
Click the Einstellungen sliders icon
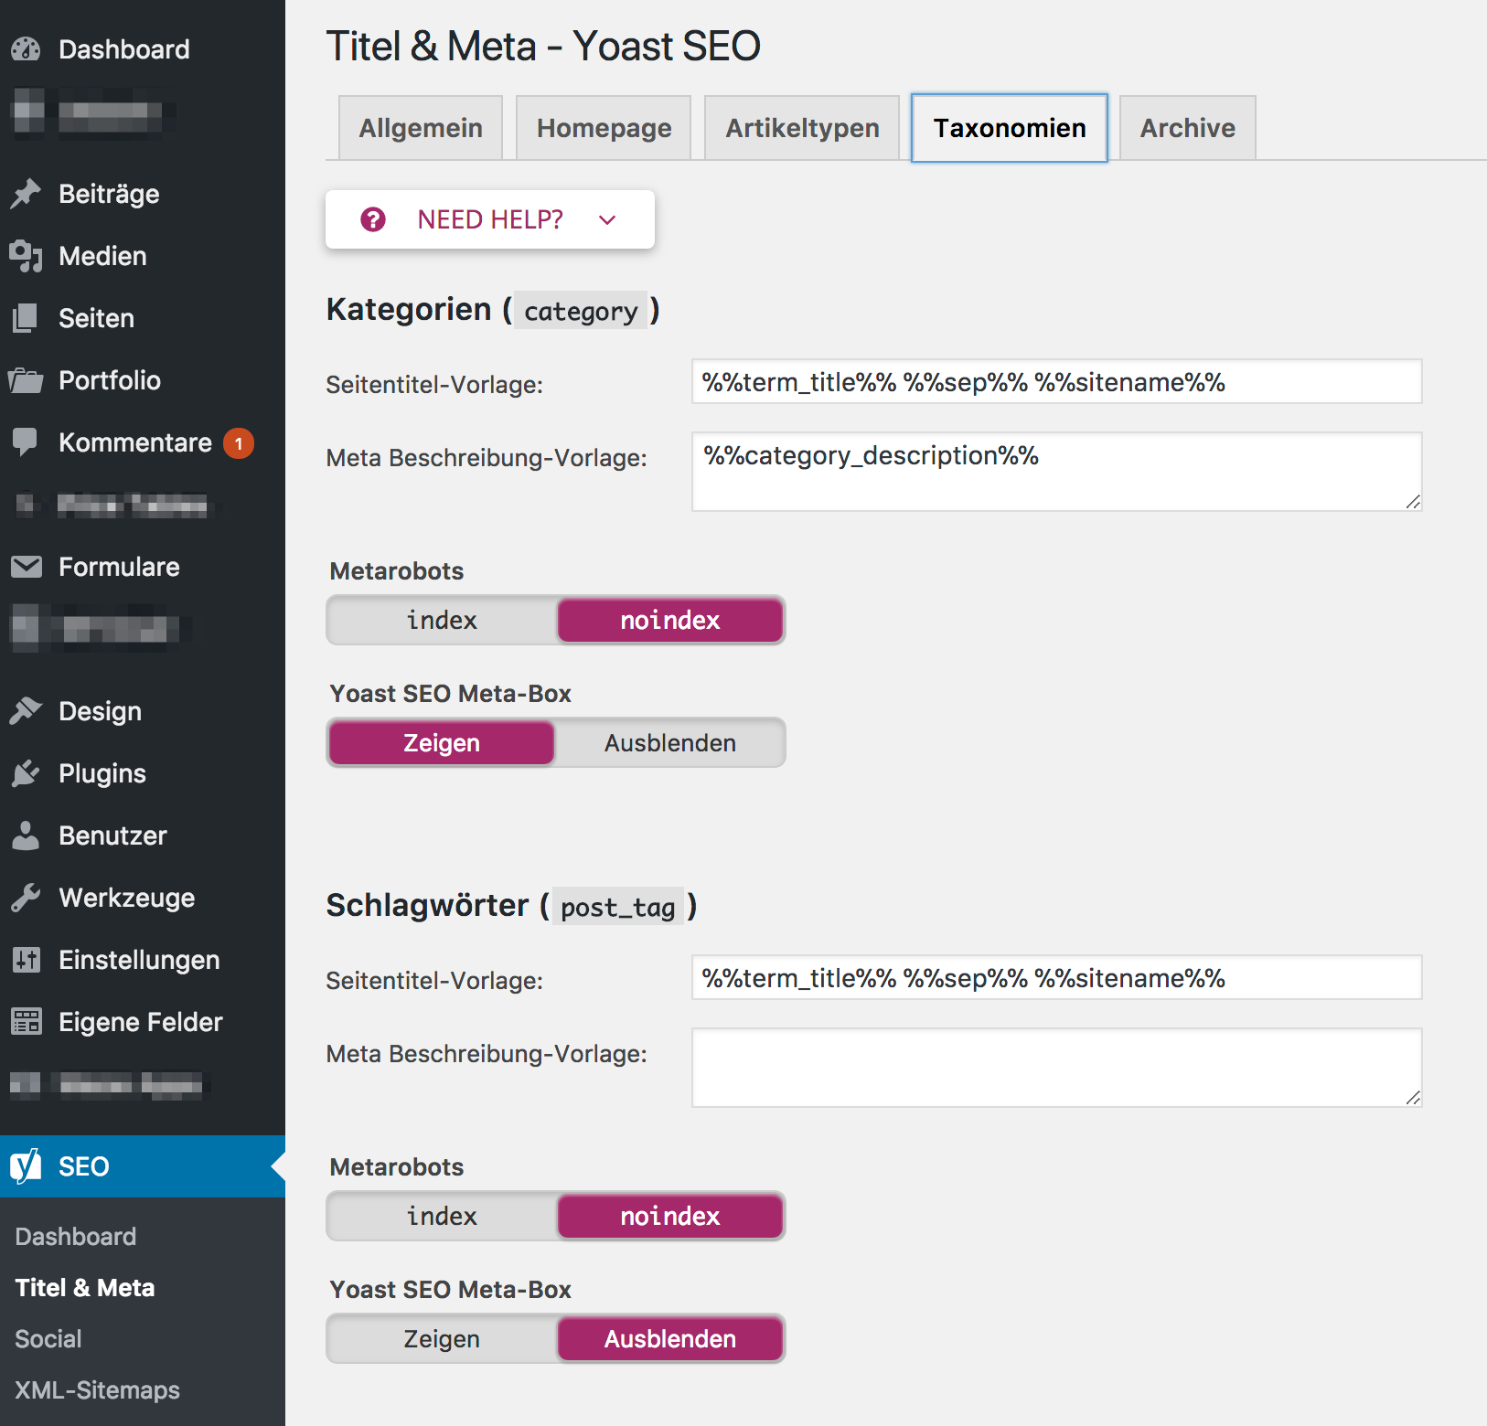(x=27, y=960)
